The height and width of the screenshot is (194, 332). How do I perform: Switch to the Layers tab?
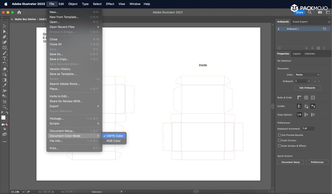296,53
